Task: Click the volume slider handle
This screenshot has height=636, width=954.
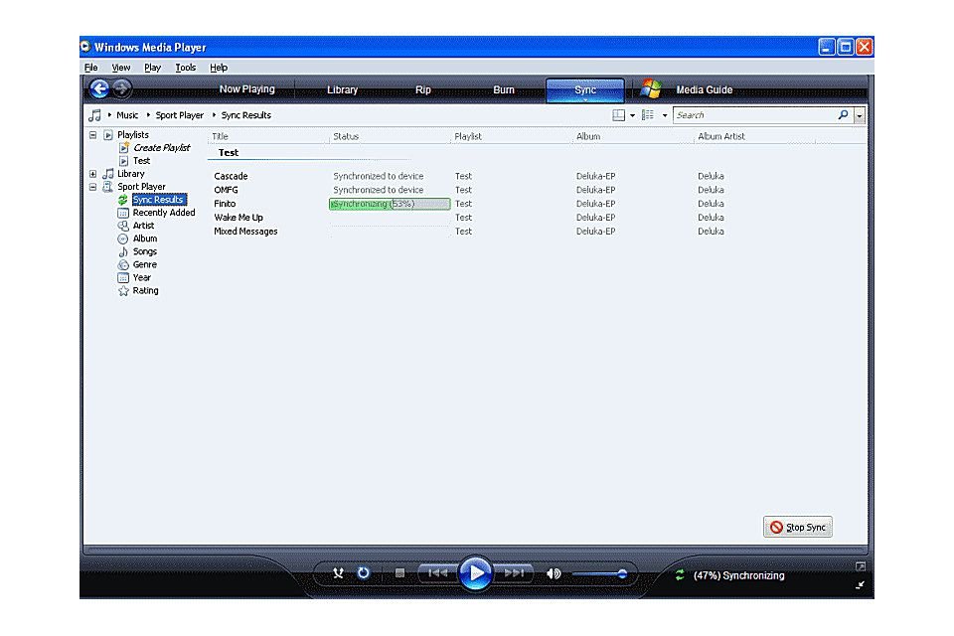Action: point(622,573)
